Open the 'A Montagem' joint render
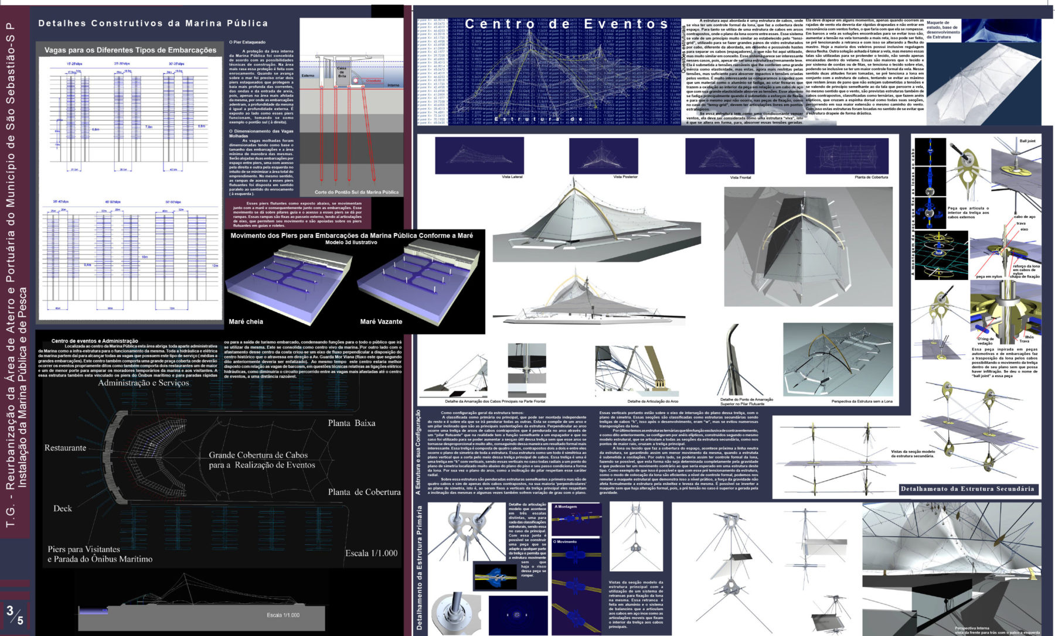Image resolution: width=1055 pixels, height=636 pixels. point(577,521)
